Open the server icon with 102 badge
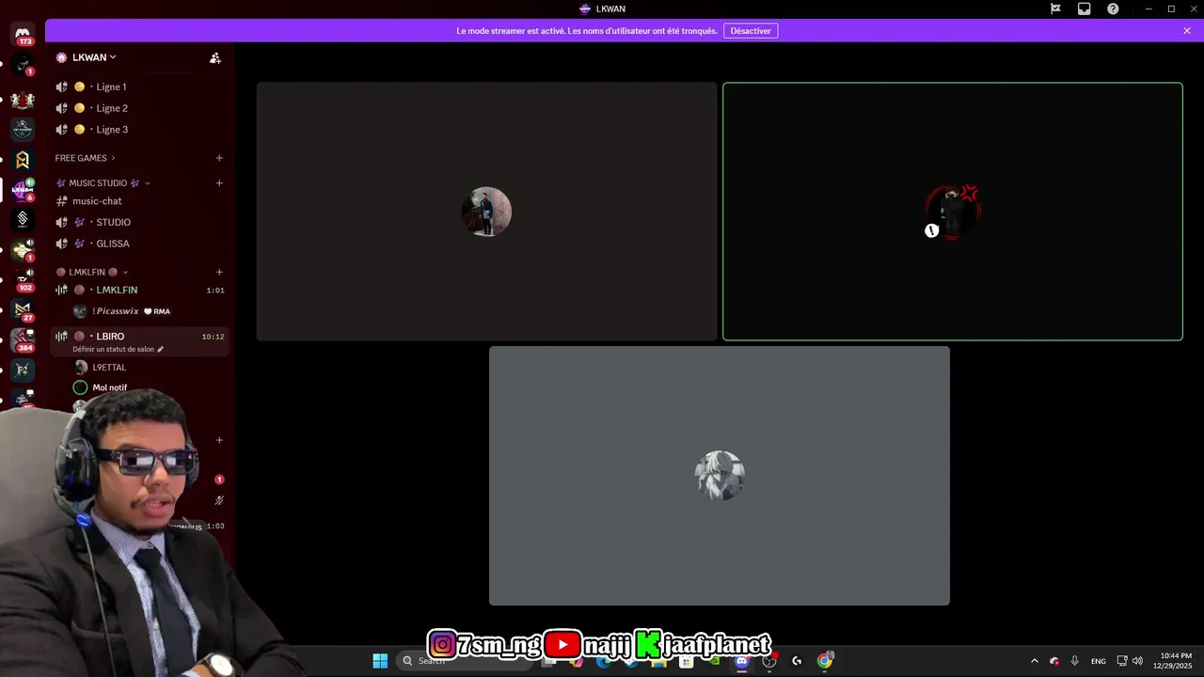The image size is (1204, 677). [x=23, y=279]
